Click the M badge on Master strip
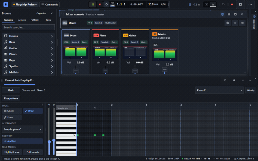The height and width of the screenshot is (161, 258). [155, 34]
